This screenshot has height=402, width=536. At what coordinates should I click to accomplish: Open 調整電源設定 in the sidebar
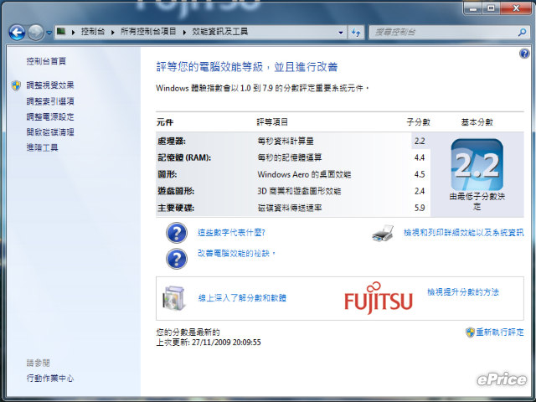(x=50, y=116)
